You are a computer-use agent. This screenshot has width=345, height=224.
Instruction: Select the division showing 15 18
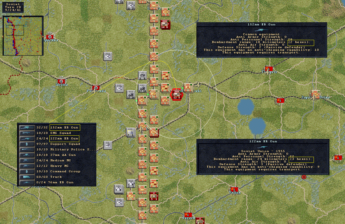[x=142, y=164]
